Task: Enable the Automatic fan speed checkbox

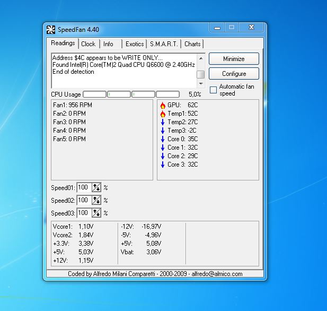Action: (x=213, y=90)
